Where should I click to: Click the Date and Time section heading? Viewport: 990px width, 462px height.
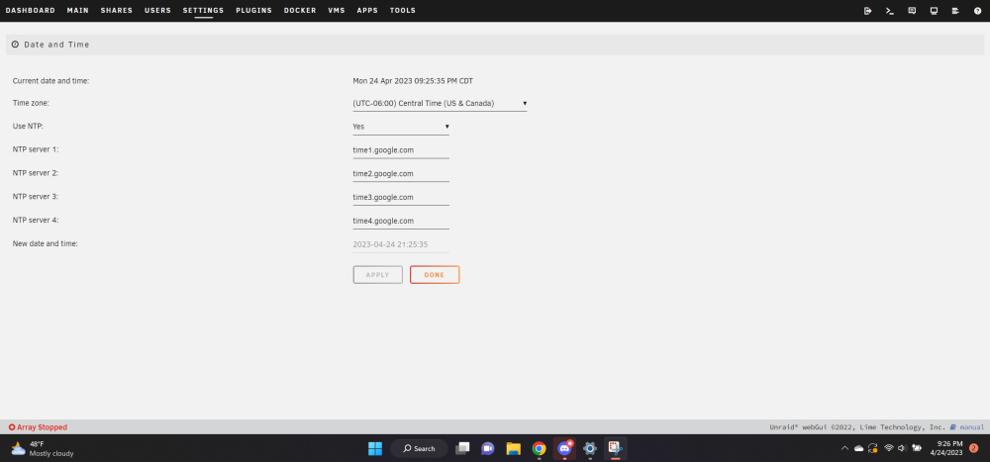point(56,45)
